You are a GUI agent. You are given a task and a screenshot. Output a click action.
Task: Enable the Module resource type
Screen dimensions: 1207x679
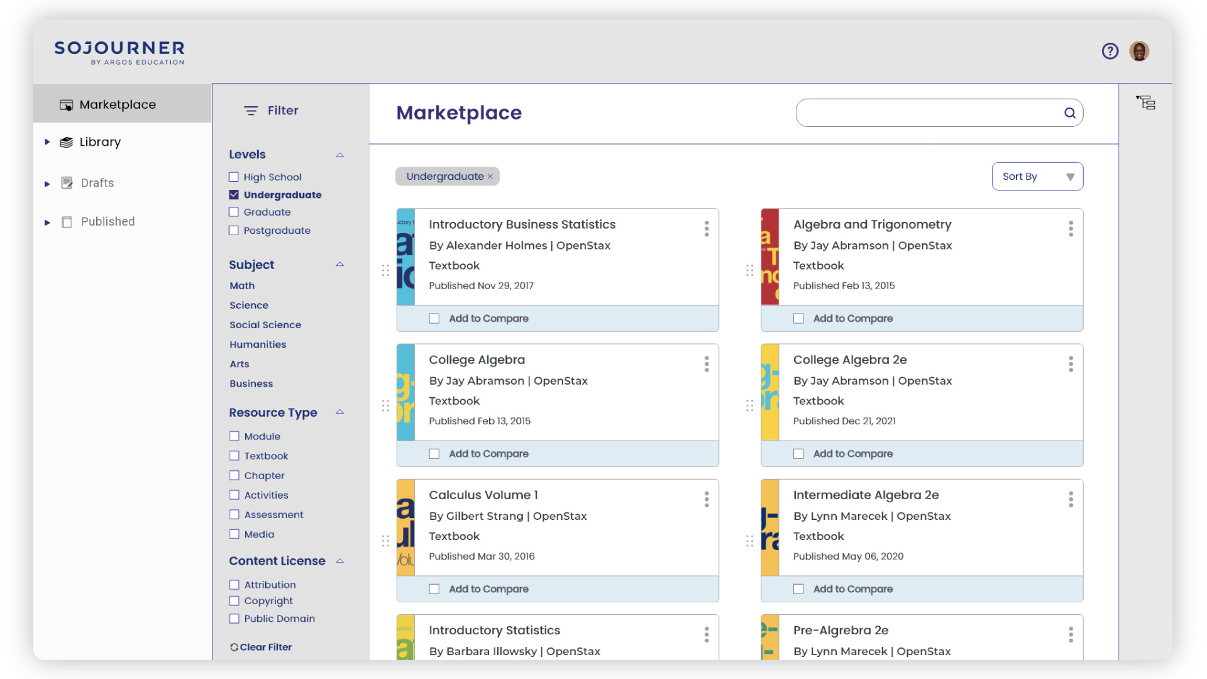[x=234, y=436]
